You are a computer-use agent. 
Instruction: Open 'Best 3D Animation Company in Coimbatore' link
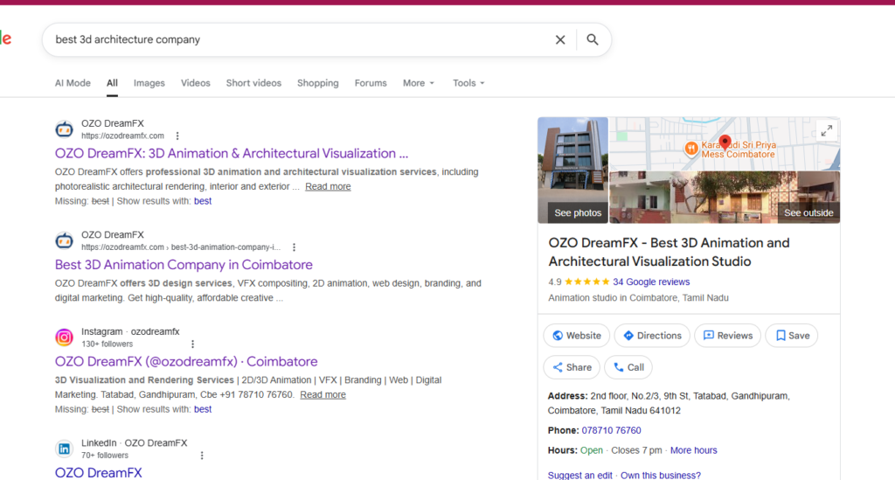(x=184, y=265)
